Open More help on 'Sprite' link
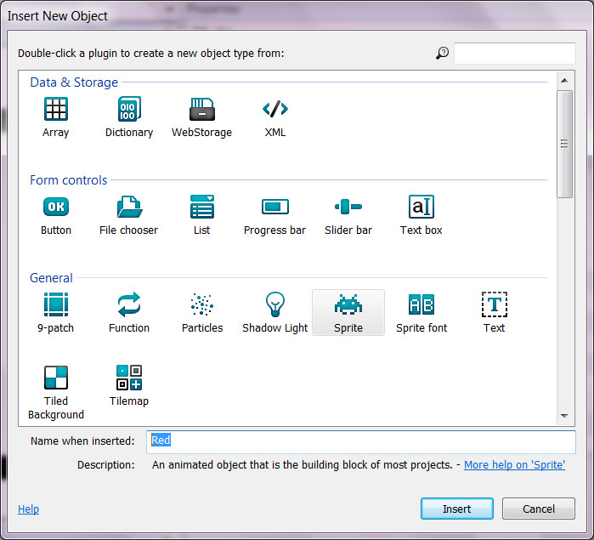Viewport: 594px width, 540px height. (x=514, y=465)
